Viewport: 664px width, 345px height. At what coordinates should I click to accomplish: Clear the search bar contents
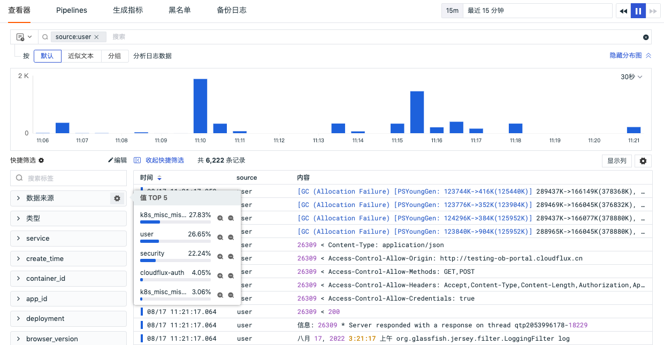point(646,37)
